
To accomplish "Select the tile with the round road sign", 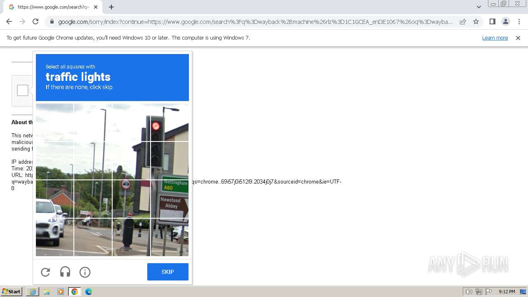I will pyautogui.click(x=131, y=199).
